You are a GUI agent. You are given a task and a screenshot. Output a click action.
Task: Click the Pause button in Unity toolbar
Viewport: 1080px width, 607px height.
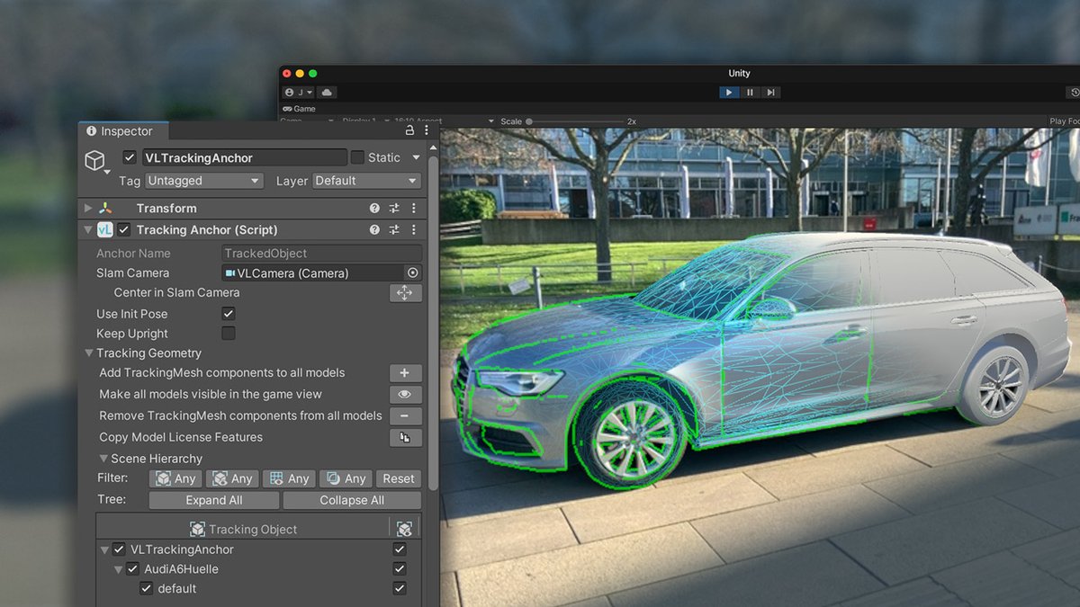(750, 92)
